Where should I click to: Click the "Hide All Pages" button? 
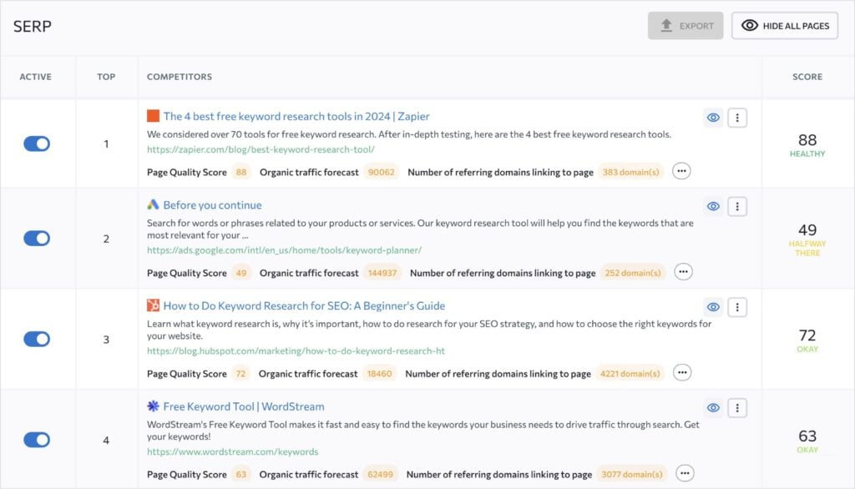(x=784, y=25)
